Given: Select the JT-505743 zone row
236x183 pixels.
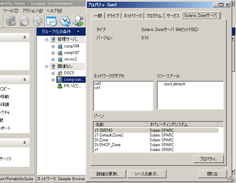Looking at the screenshot, I should (156, 130).
